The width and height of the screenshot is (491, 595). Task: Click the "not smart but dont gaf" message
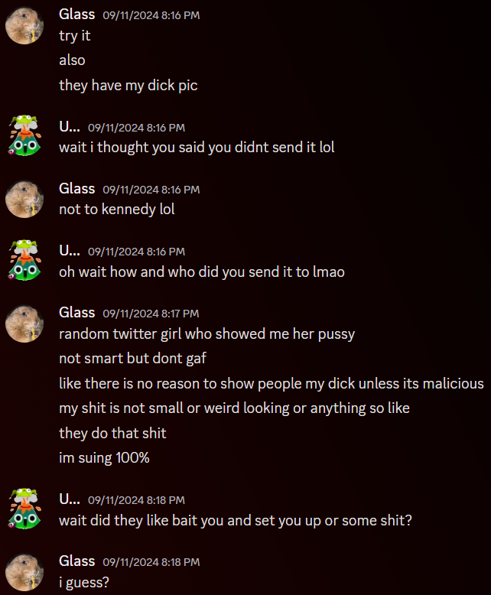pos(132,358)
